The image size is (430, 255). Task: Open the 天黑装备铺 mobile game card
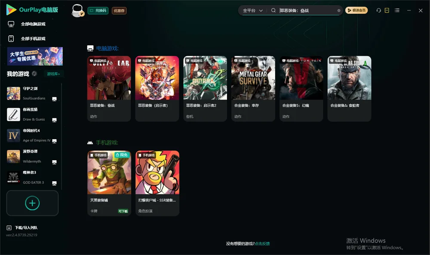point(109,183)
